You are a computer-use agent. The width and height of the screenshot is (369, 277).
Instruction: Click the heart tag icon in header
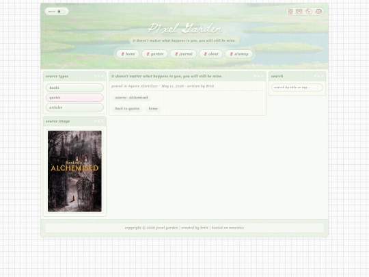(309, 12)
